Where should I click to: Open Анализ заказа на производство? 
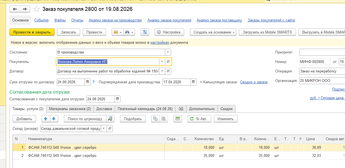point(115,20)
